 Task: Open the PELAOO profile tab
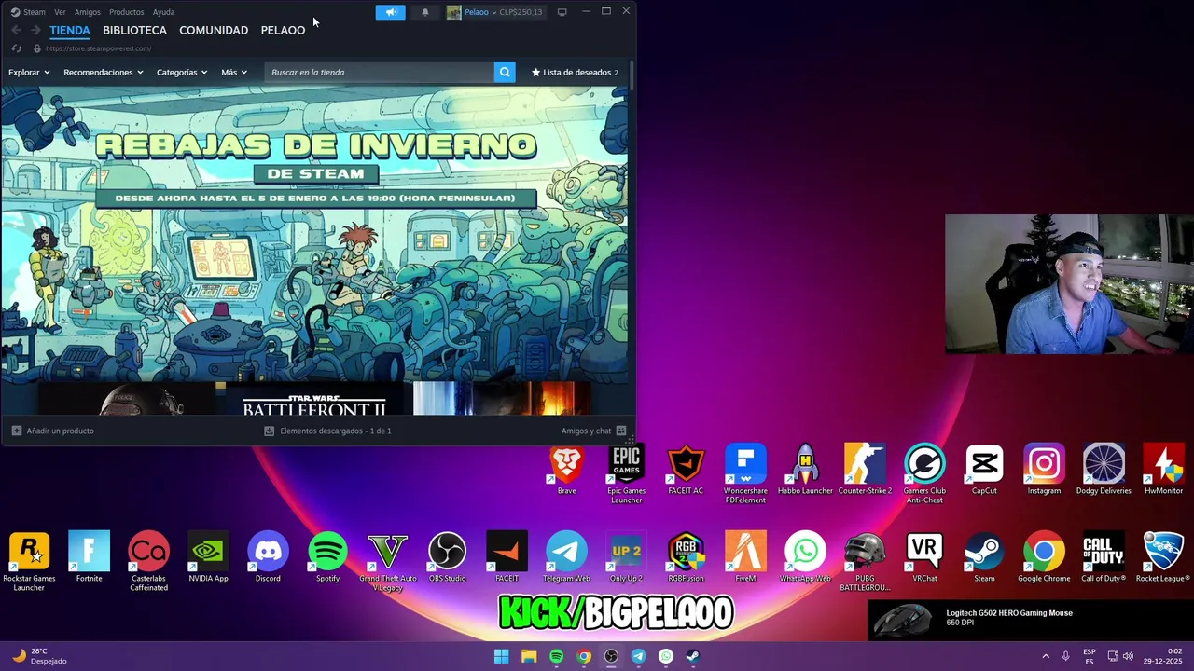pyautogui.click(x=283, y=30)
